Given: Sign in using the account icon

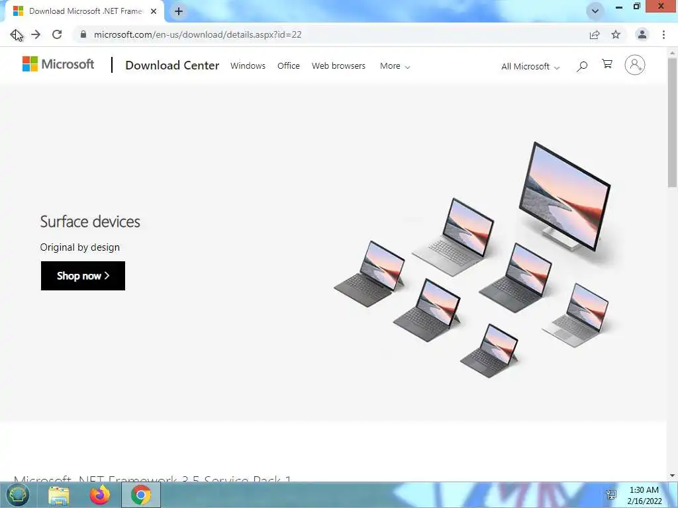Looking at the screenshot, I should coord(635,65).
